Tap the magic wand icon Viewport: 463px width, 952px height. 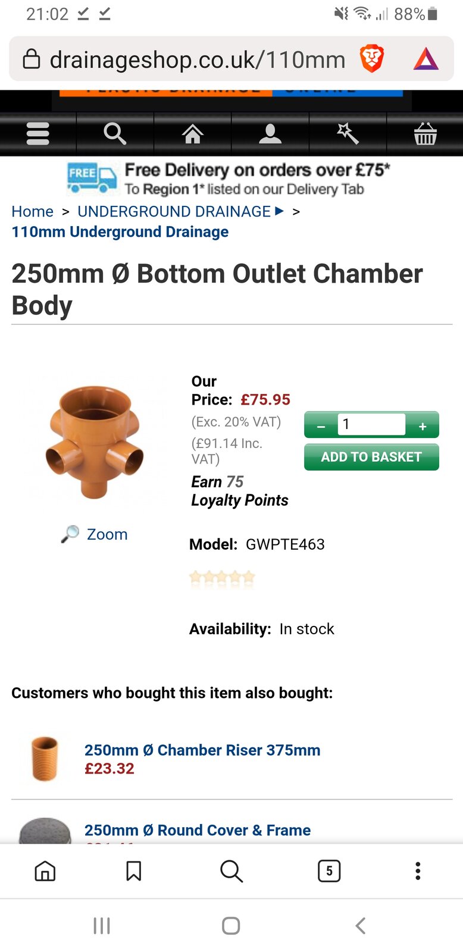[x=348, y=134]
